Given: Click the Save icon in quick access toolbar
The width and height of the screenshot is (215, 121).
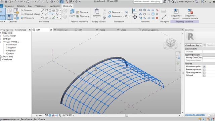Looking at the screenshot, I should [x=6, y=1].
